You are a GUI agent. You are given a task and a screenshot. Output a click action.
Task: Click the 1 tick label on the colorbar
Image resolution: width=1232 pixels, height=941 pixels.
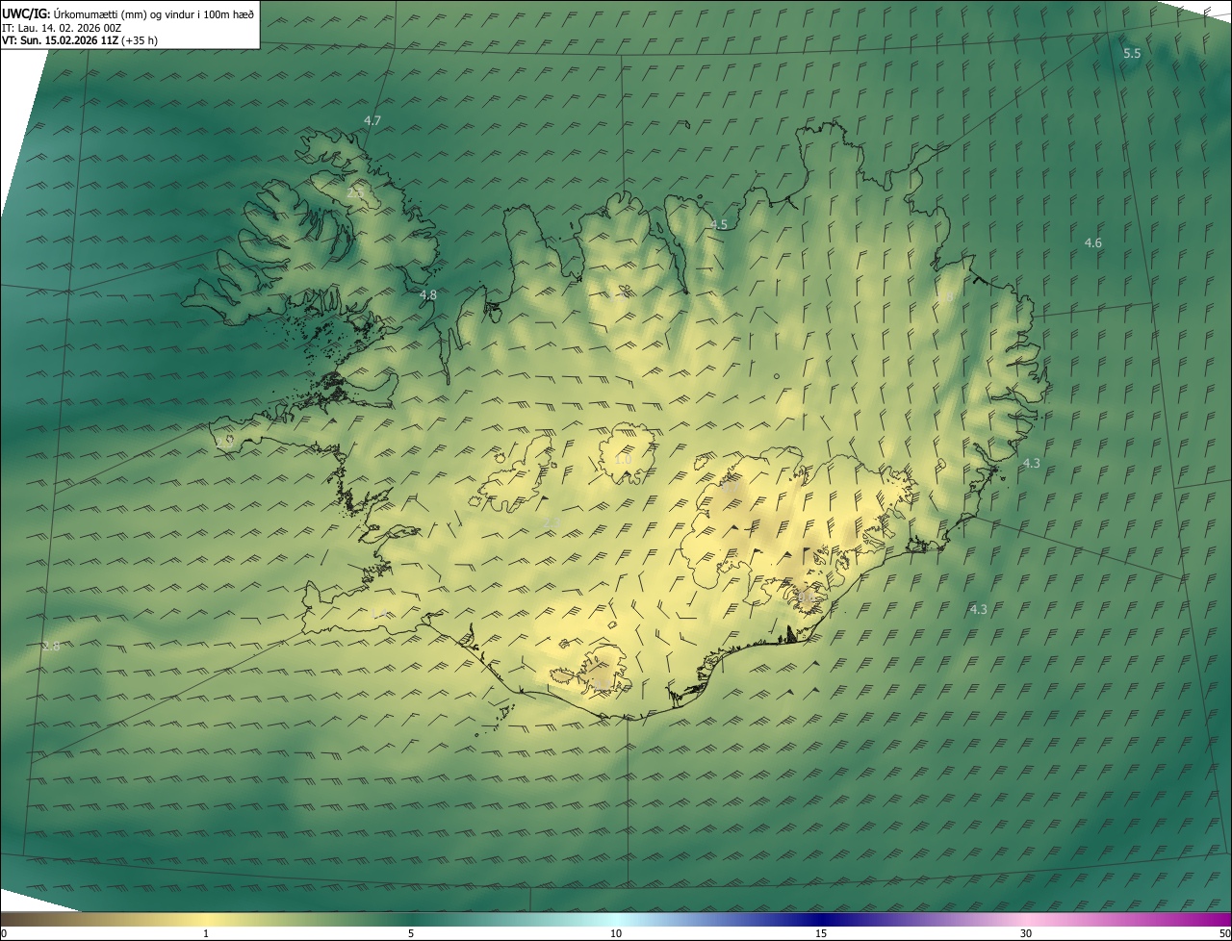coord(205,933)
